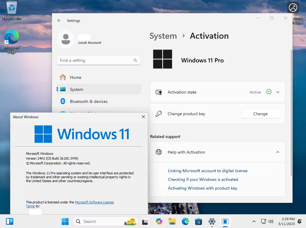Click the Settings window vertical scrollbar
Image resolution: width=306 pixels, height=228 pixels.
point(291,113)
